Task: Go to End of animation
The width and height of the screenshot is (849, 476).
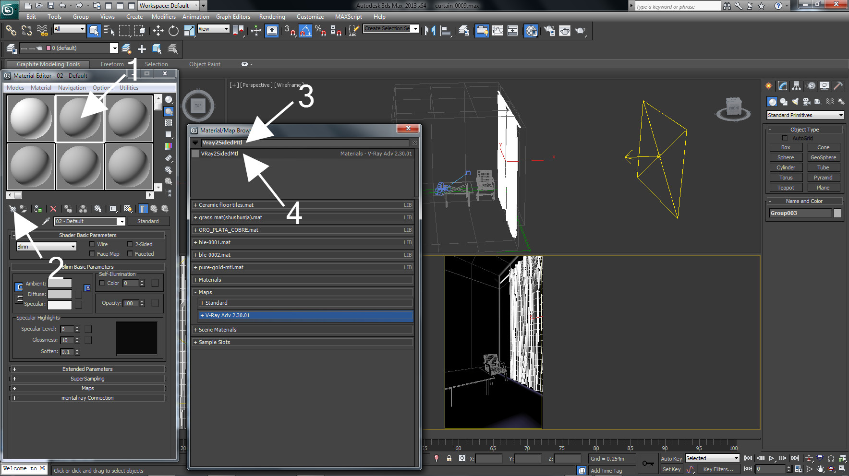Action: 795,458
